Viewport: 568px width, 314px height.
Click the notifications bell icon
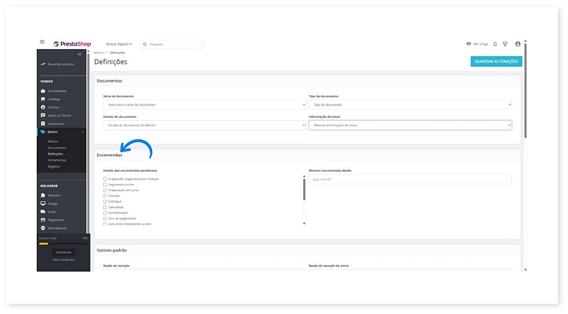pyautogui.click(x=495, y=44)
